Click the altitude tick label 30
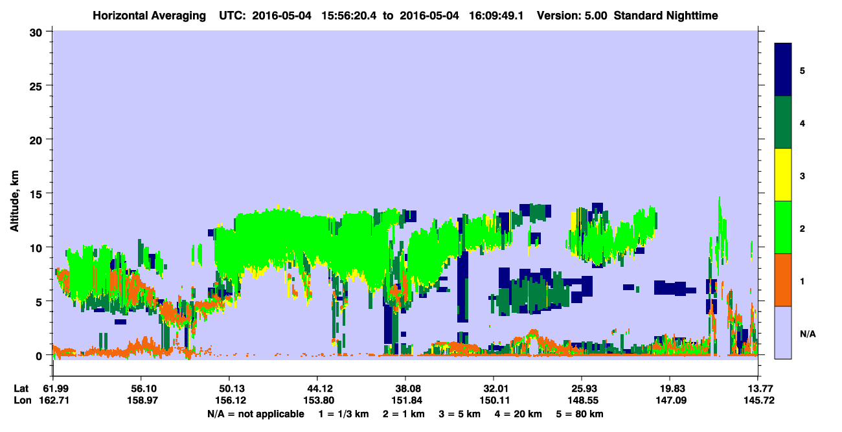This screenshot has width=842, height=432. tap(38, 31)
